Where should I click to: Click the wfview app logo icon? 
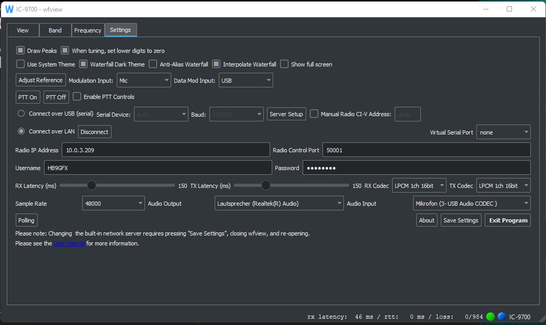coord(9,9)
